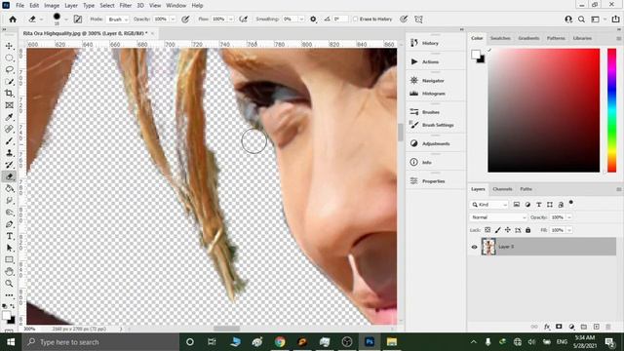Add layer style fx icon
This screenshot has width=624, height=351.
pyautogui.click(x=547, y=327)
